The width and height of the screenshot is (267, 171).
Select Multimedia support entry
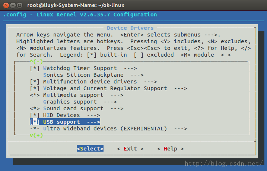(x=73, y=95)
